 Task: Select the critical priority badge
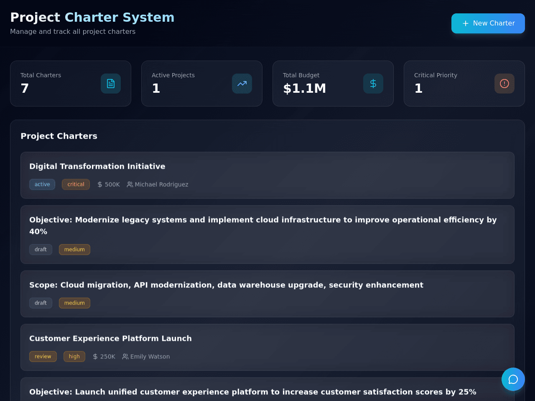tap(76, 185)
